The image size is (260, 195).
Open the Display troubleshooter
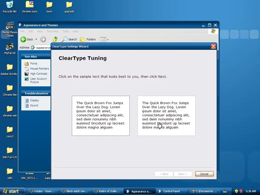[x=35, y=100]
